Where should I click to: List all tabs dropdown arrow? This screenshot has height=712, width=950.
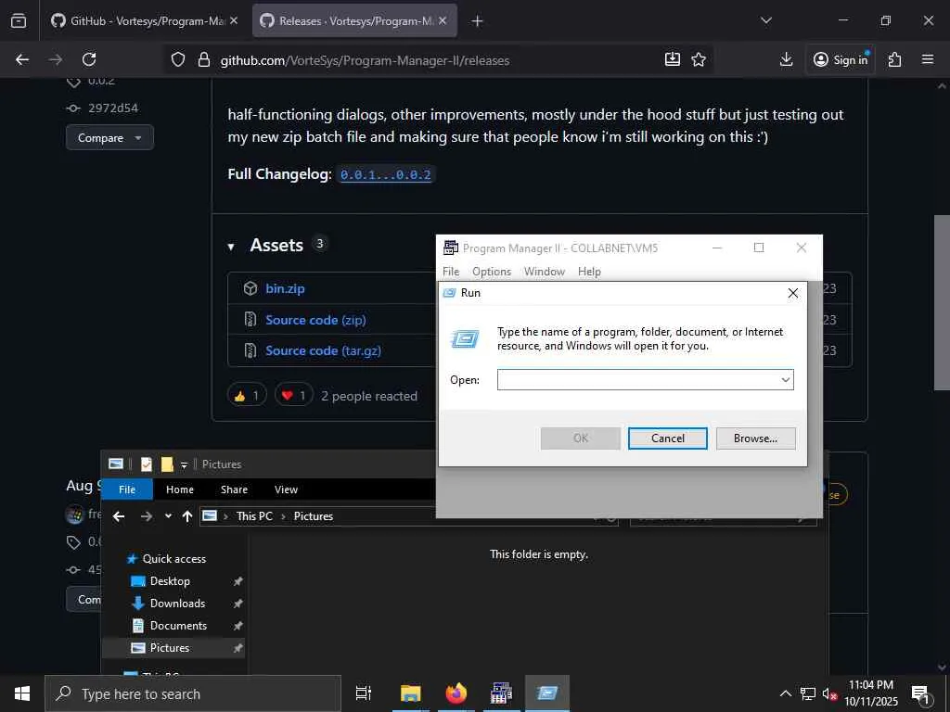click(x=766, y=20)
